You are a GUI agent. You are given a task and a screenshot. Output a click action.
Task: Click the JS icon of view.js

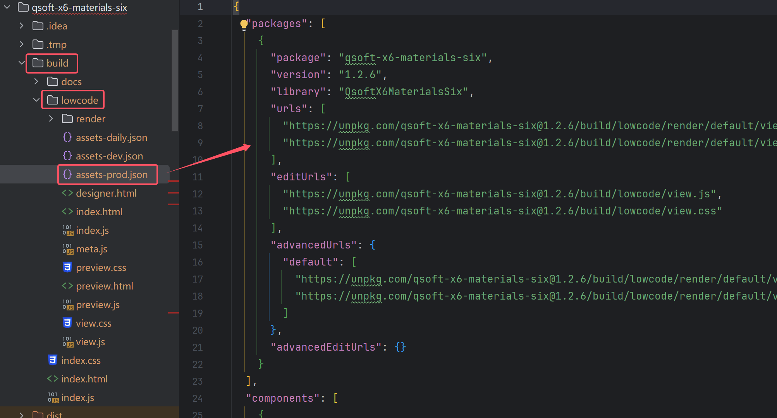click(68, 342)
